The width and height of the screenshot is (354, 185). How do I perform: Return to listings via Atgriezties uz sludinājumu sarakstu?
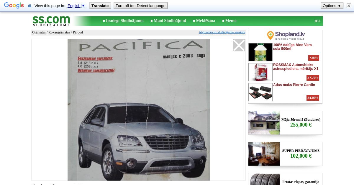pos(222,32)
